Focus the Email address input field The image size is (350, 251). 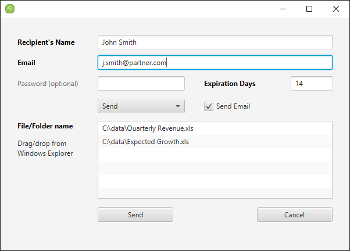coord(215,63)
